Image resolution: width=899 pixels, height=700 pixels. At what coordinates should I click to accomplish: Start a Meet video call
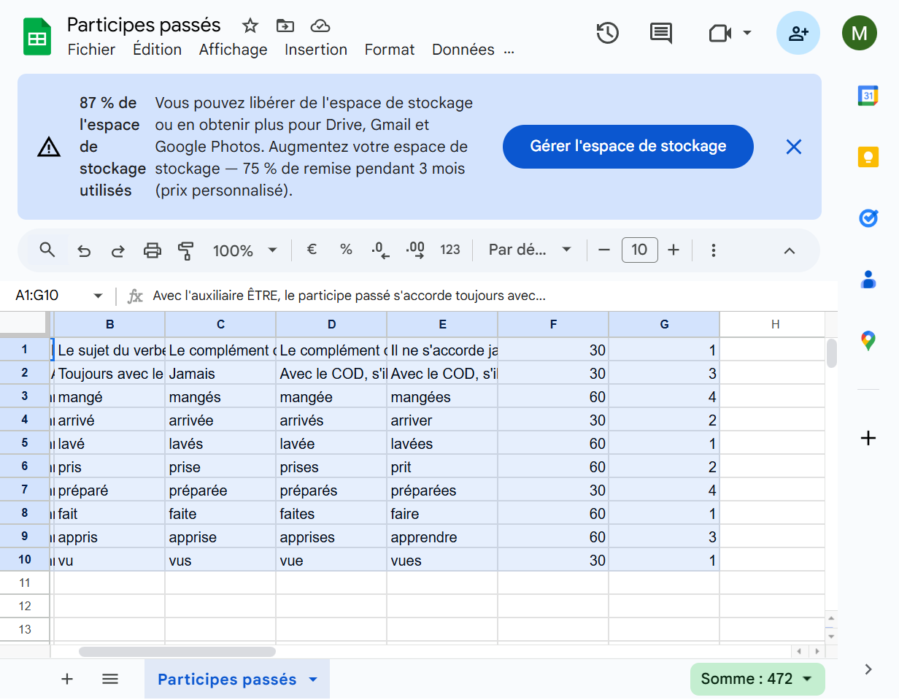719,33
